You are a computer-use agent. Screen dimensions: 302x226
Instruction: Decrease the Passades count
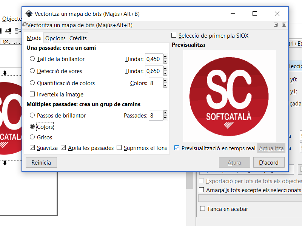(165, 118)
